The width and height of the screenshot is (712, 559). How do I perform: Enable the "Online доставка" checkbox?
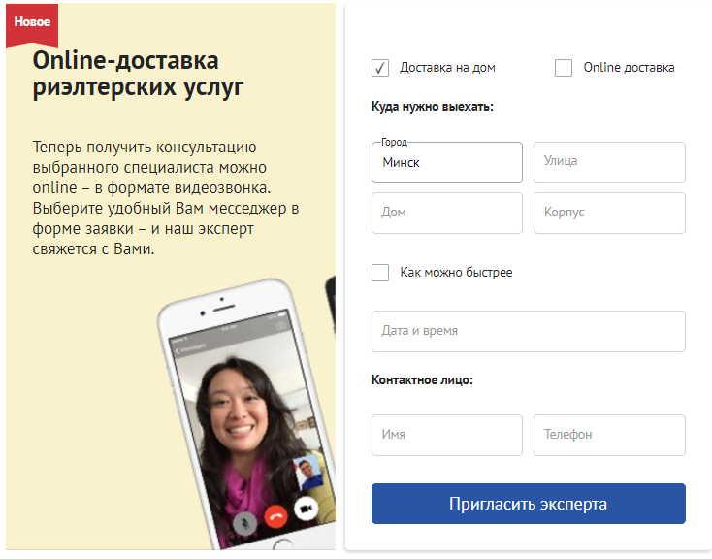point(564,68)
